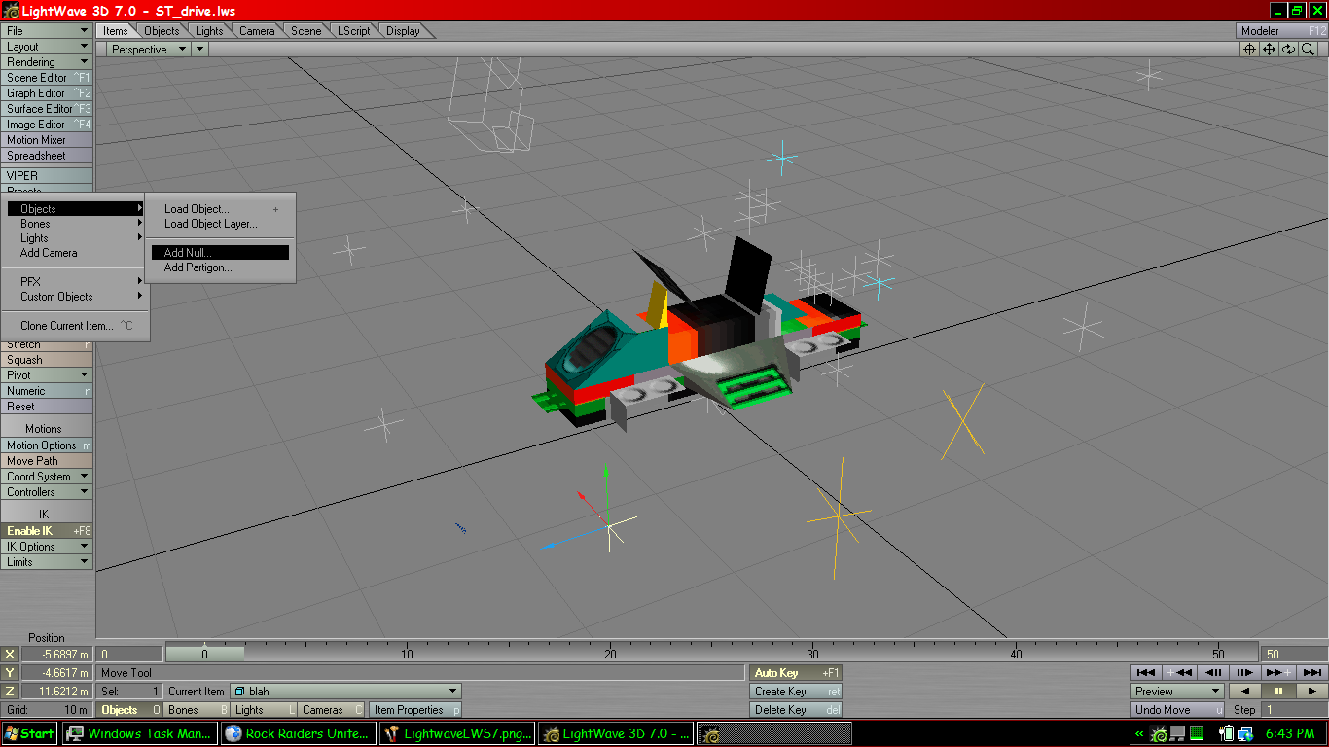Select Add Camera in popup menu

click(76, 253)
